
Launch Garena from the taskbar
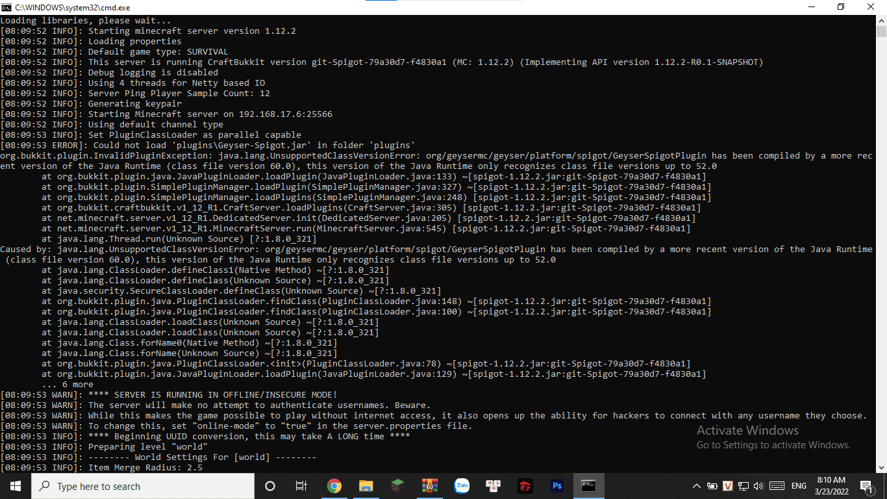(x=525, y=486)
